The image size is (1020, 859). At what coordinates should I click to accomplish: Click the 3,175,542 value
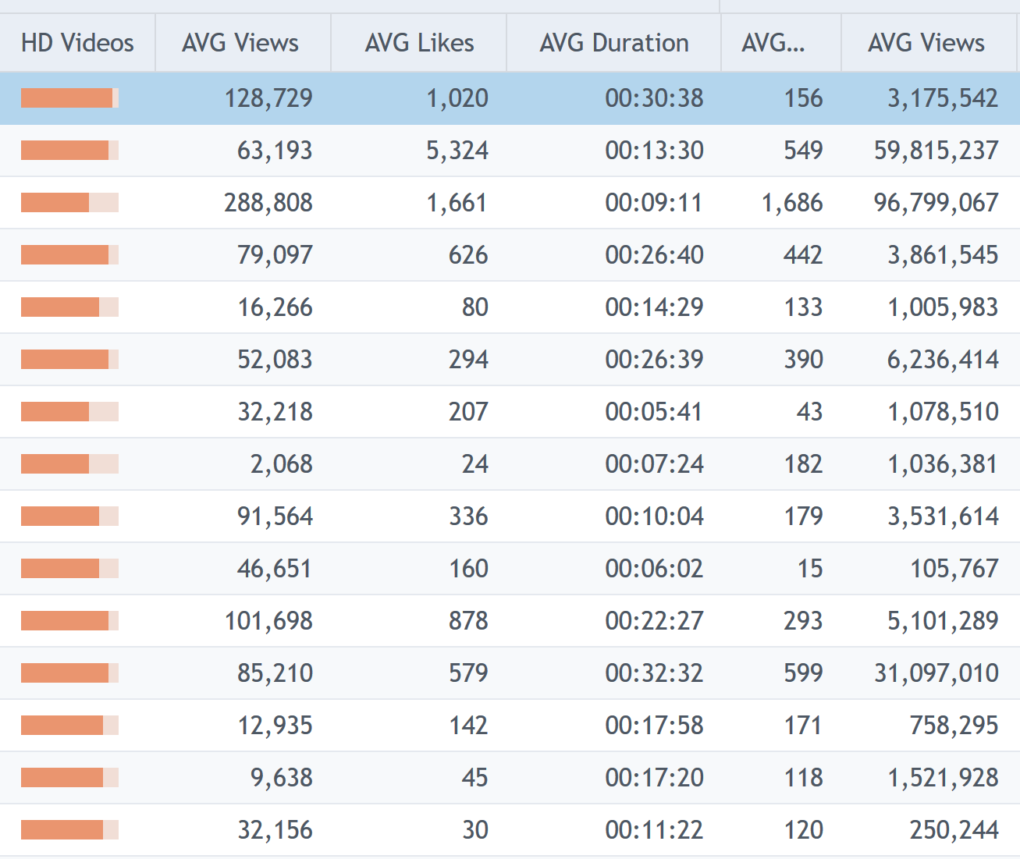coord(943,98)
